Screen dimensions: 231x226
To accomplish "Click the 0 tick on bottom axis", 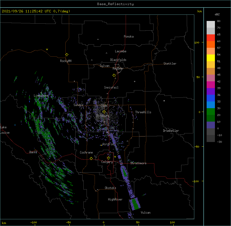I will pyautogui.click(x=103, y=222).
